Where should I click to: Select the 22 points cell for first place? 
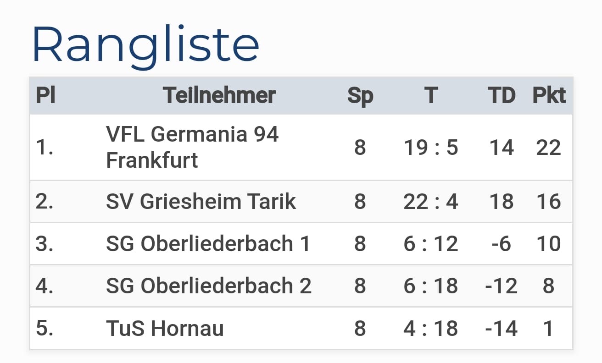click(549, 148)
